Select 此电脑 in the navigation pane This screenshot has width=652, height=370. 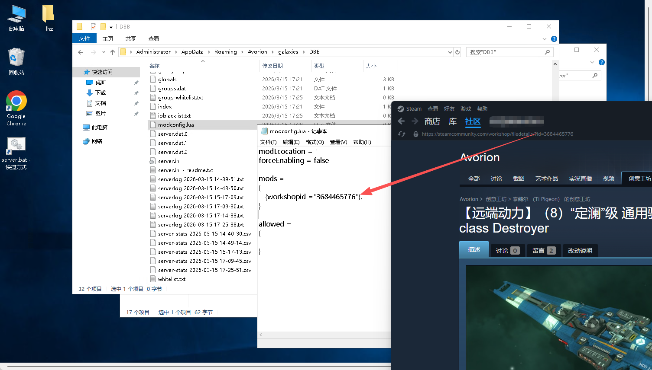coord(99,128)
